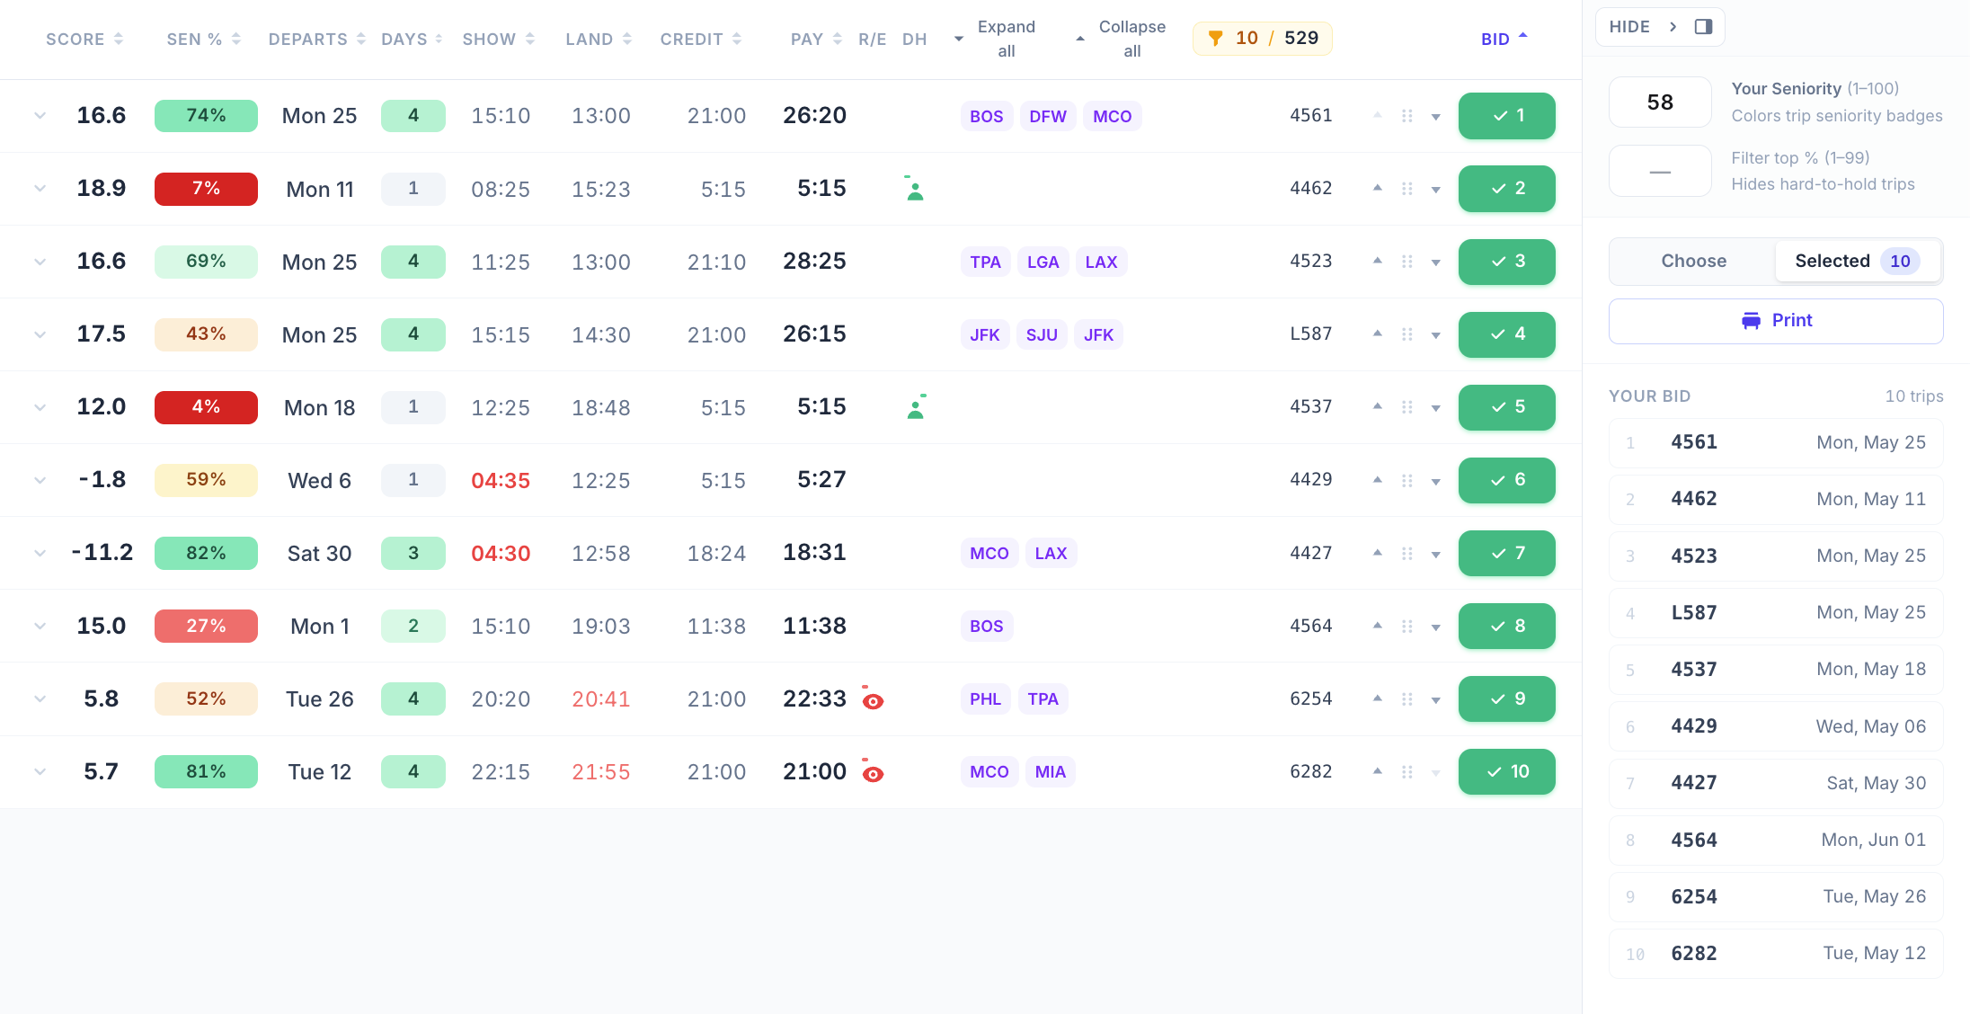Expand the -11.2 score row details
Screen dimensions: 1970x1014
pos(40,553)
